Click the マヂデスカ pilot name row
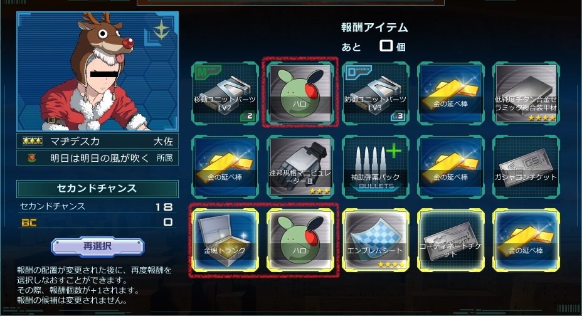Image resolution: width=582 pixels, height=316 pixels. click(x=97, y=141)
